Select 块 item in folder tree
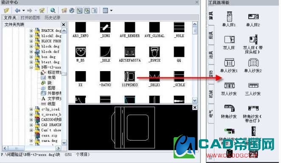 (x=50, y=83)
